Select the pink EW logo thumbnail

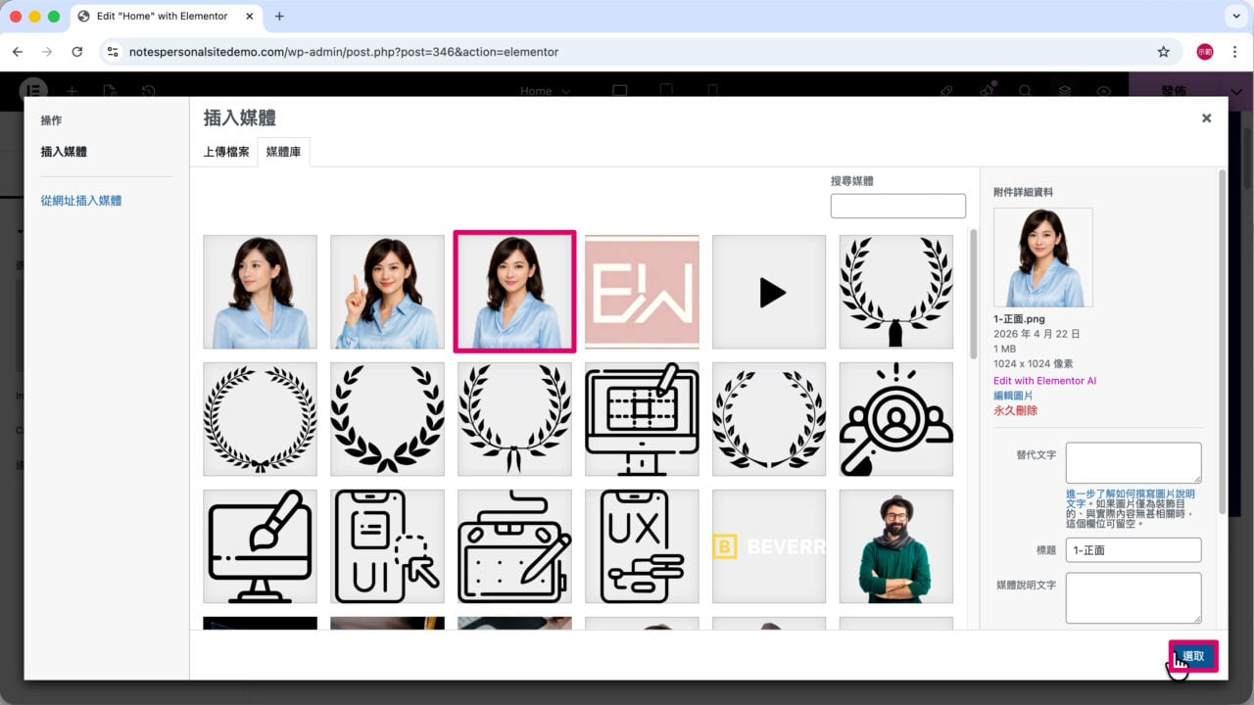(x=642, y=292)
